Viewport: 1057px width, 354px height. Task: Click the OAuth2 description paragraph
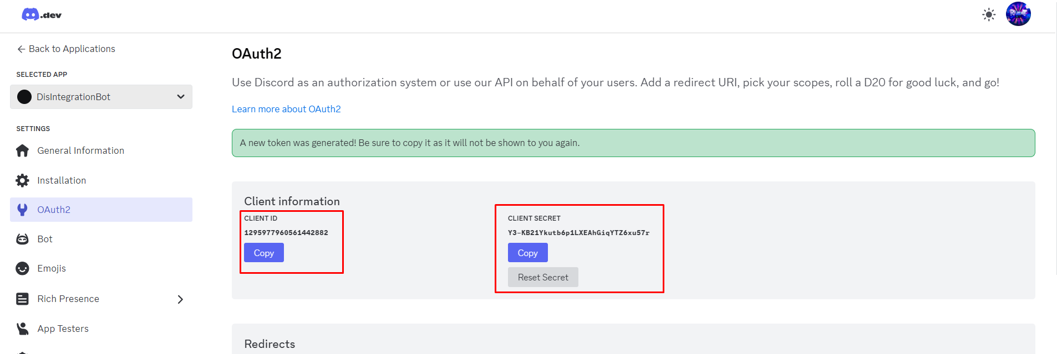[616, 82]
